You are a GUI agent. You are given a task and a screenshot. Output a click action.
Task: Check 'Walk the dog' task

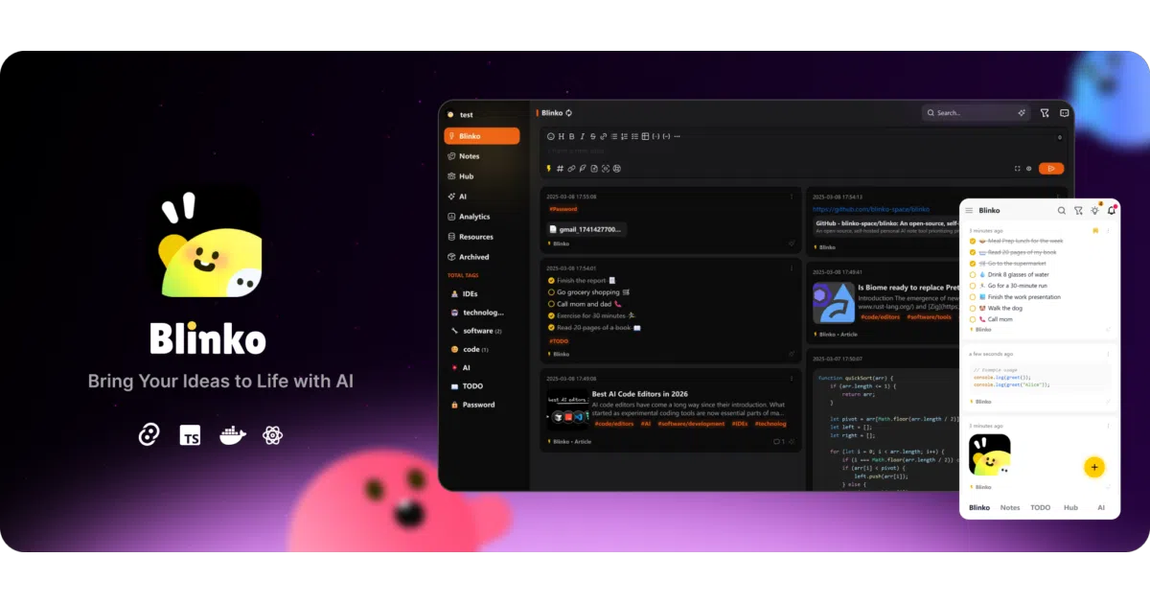tap(973, 308)
